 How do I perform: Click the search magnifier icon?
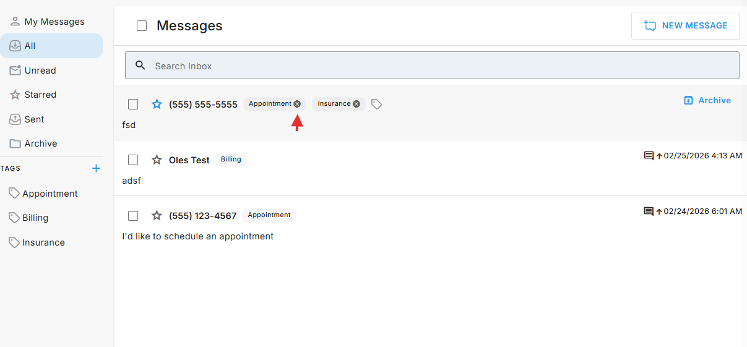click(x=140, y=66)
